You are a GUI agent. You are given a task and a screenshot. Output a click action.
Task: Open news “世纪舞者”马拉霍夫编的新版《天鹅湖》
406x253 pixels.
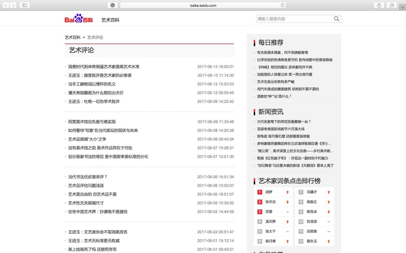point(295,166)
